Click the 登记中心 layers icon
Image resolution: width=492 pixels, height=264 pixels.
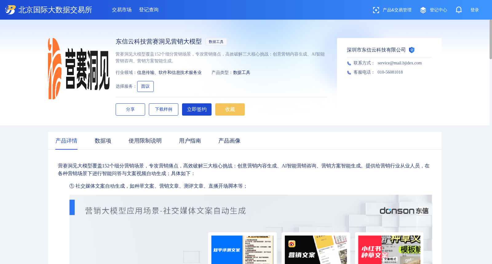pos(423,10)
